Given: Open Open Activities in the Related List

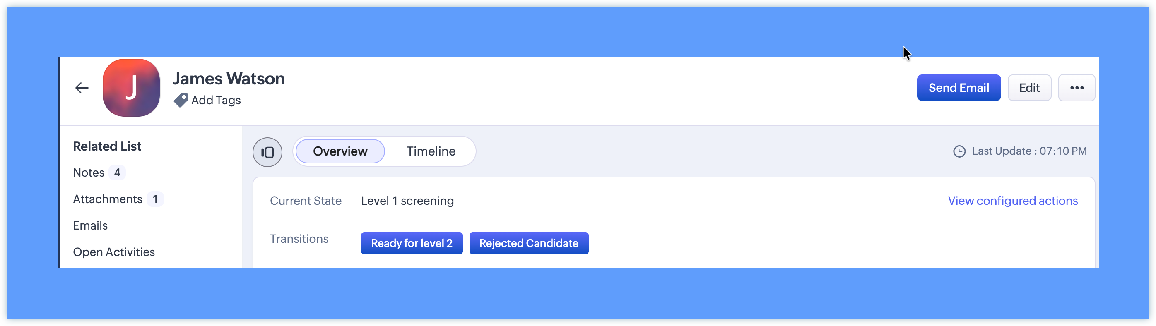Looking at the screenshot, I should (x=114, y=252).
